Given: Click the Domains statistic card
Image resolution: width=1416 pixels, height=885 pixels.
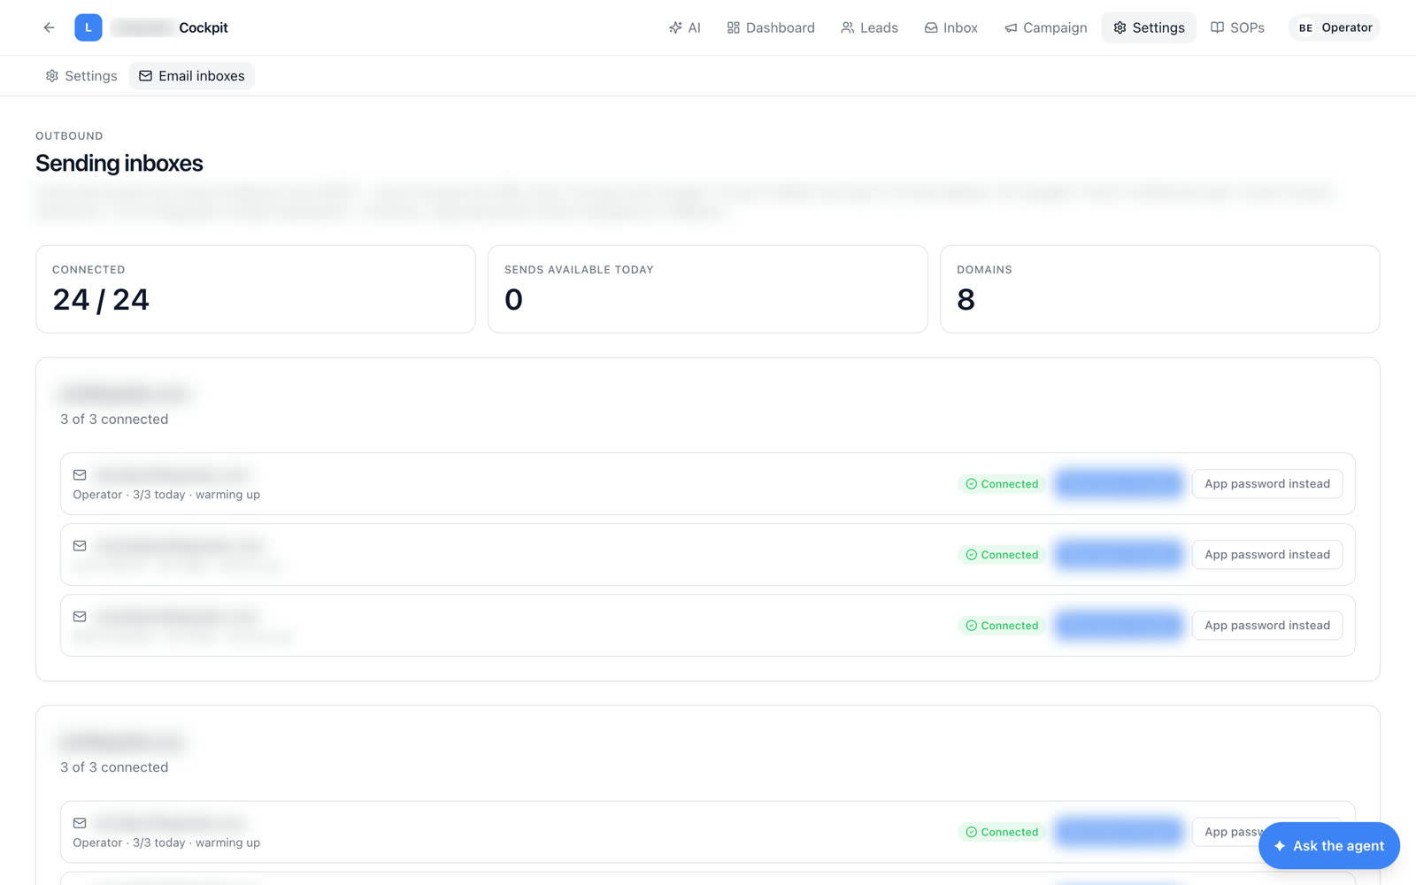Looking at the screenshot, I should point(1159,289).
